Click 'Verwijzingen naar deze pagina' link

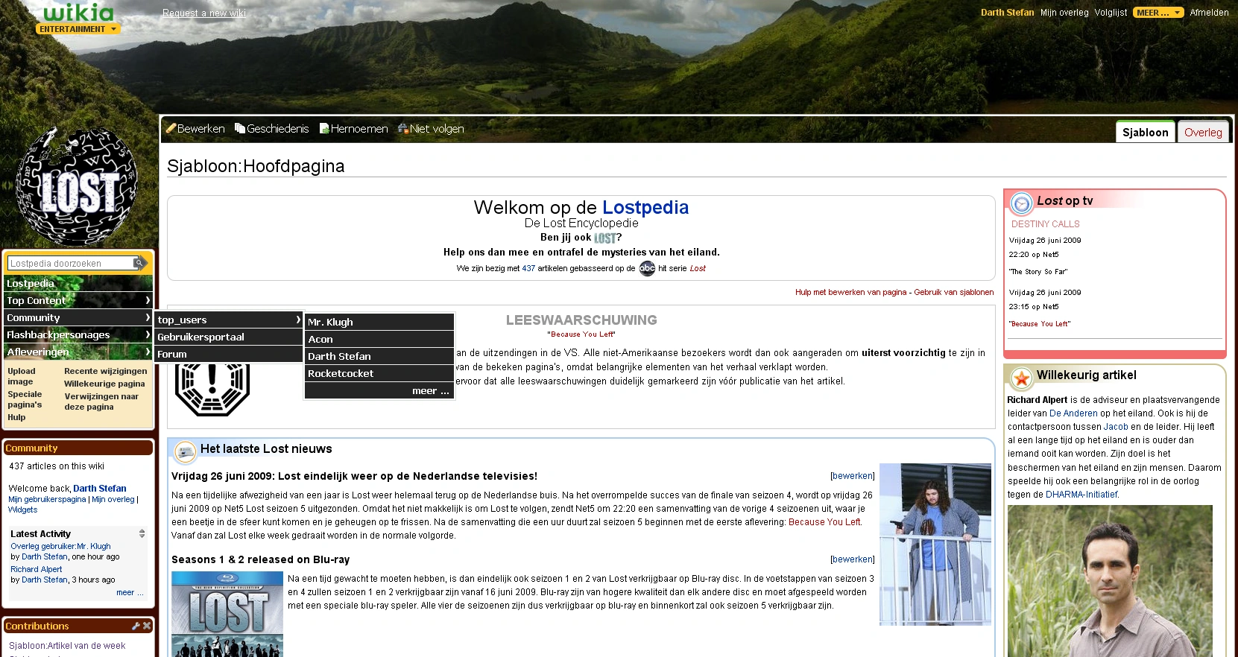[101, 401]
